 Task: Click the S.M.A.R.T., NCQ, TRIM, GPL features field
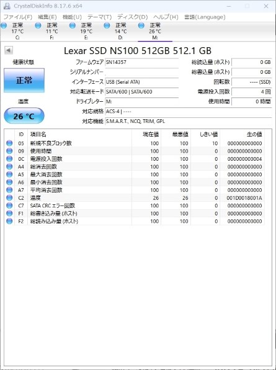click(x=188, y=121)
